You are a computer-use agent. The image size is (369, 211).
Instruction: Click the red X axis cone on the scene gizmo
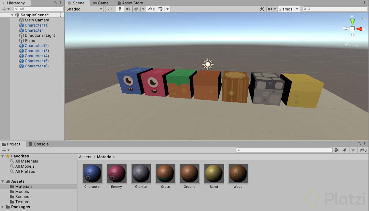(x=359, y=29)
